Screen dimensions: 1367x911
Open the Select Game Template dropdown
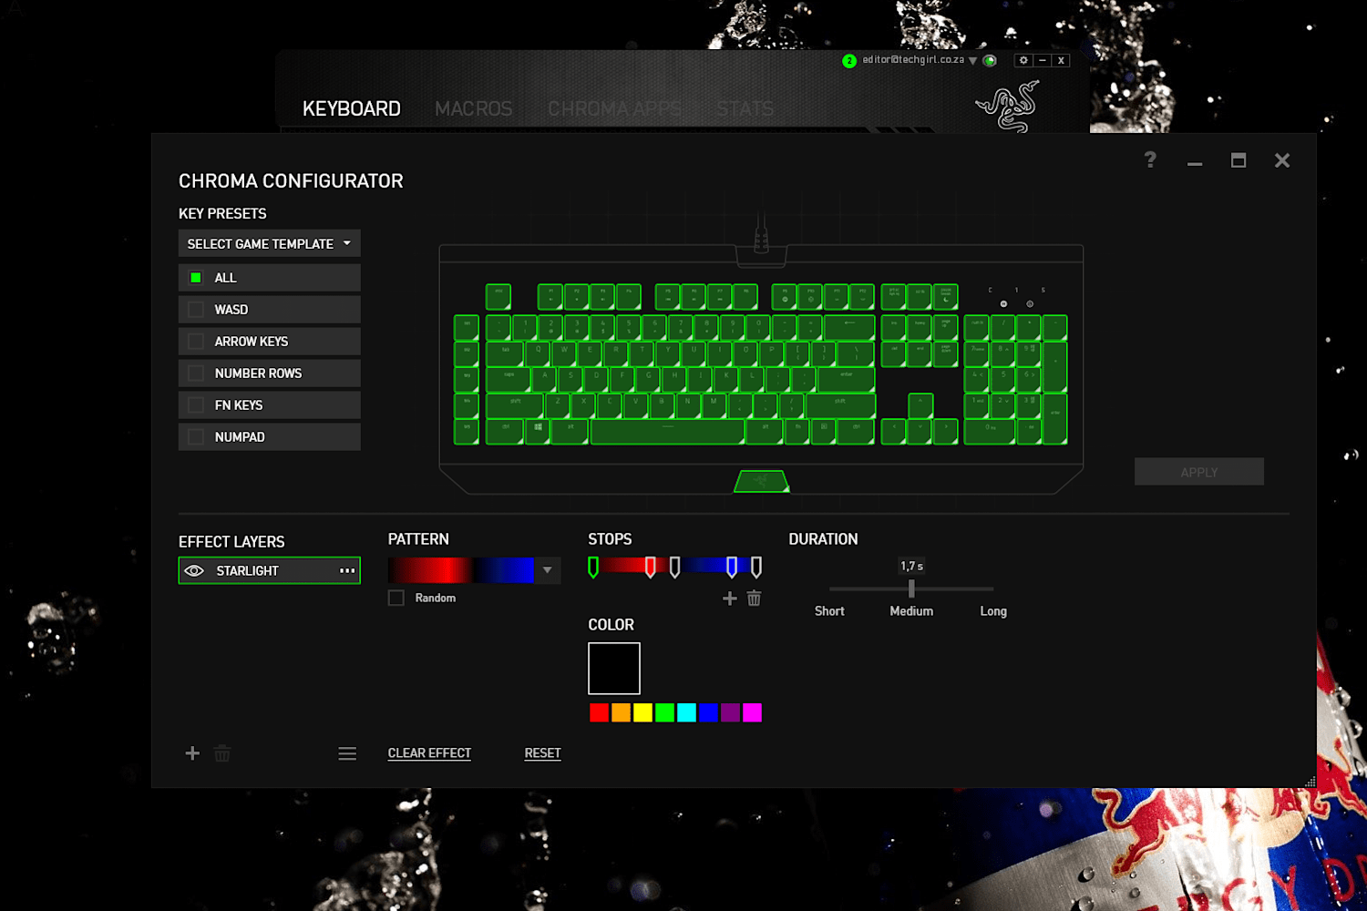[x=270, y=243]
